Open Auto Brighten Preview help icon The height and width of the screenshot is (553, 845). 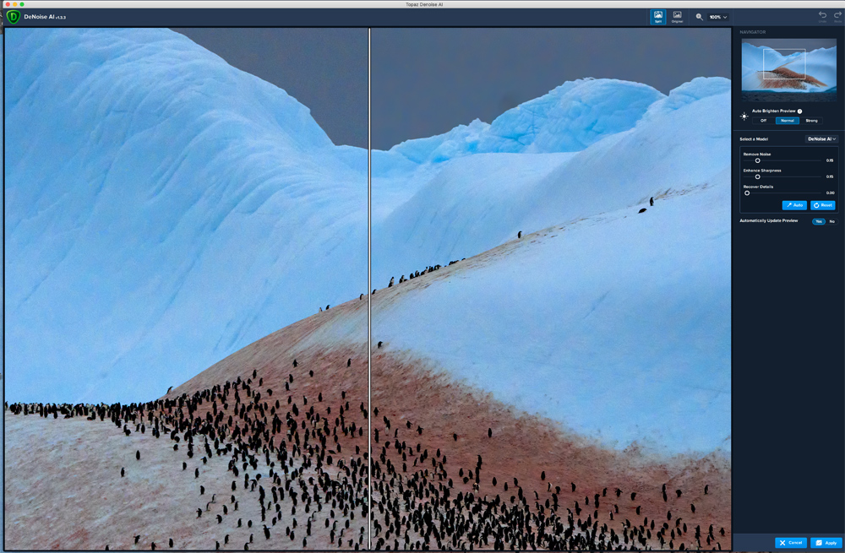click(x=799, y=111)
